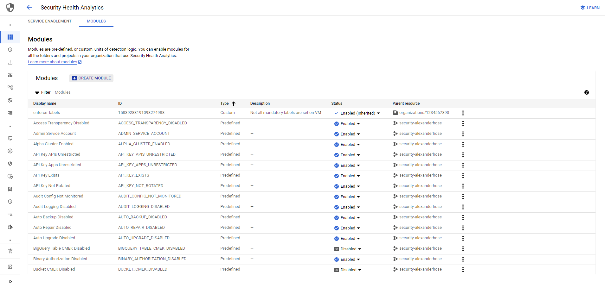Click the shield logo in the top-left corner
The image size is (605, 288).
click(x=10, y=8)
